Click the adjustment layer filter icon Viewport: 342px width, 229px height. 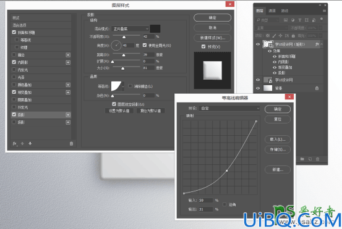point(293,20)
